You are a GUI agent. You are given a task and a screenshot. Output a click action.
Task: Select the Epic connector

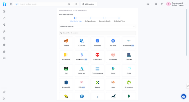pos(82,84)
